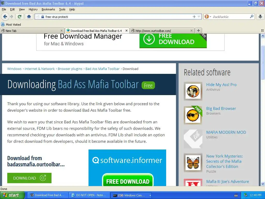Click the search magnifier icon
265x199 pixels.
[252, 16]
